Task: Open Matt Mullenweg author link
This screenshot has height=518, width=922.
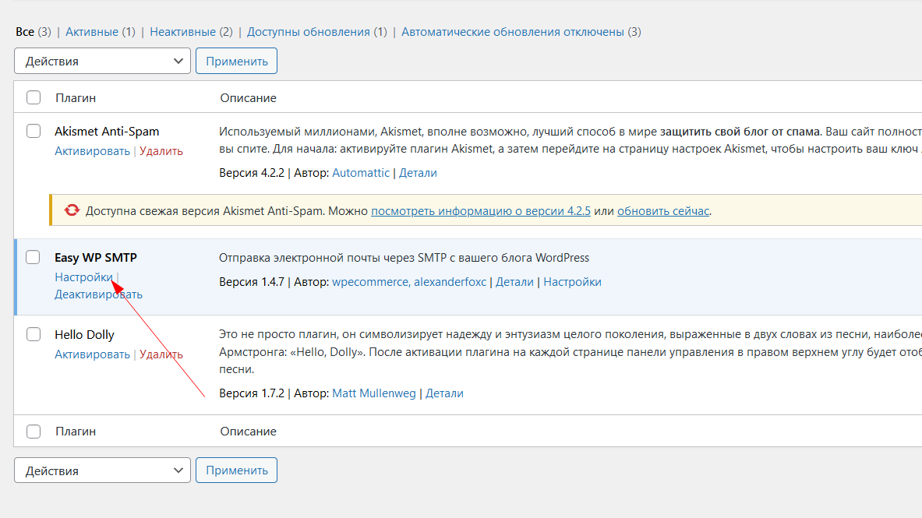Action: coord(374,393)
